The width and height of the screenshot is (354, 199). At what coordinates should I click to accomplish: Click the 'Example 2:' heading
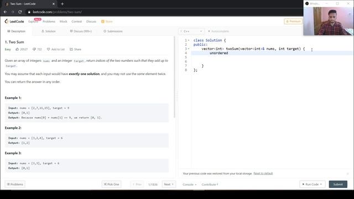(x=13, y=128)
